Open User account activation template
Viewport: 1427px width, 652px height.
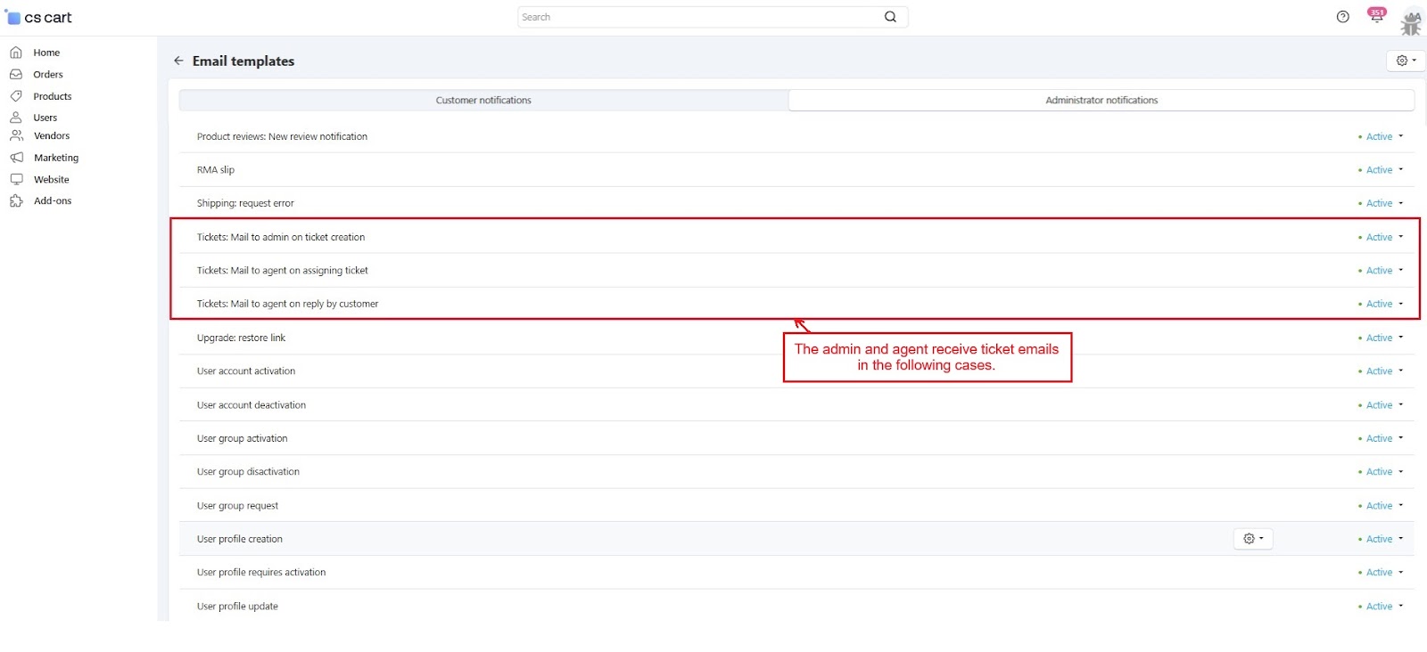point(246,371)
